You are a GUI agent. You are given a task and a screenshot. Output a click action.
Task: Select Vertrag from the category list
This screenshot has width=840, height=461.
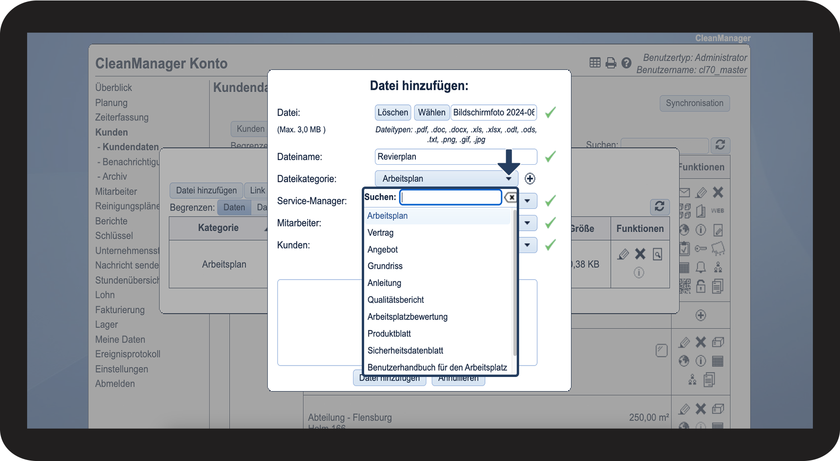pyautogui.click(x=380, y=233)
